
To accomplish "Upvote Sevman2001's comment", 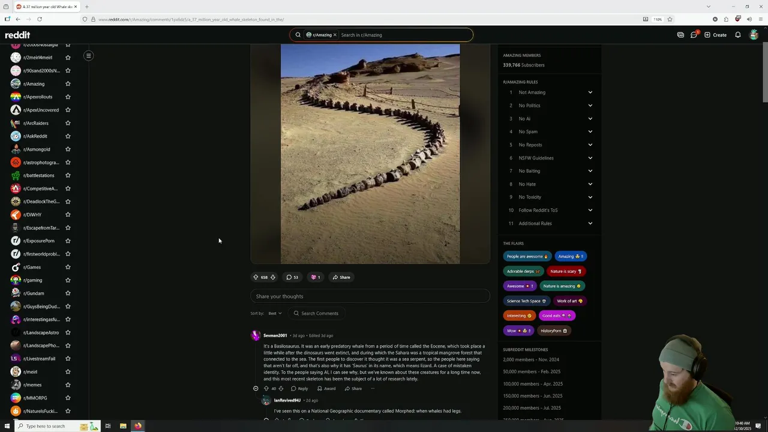I will pos(266,389).
